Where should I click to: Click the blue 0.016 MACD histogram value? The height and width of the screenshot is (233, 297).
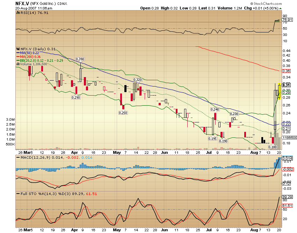[x=87, y=157]
